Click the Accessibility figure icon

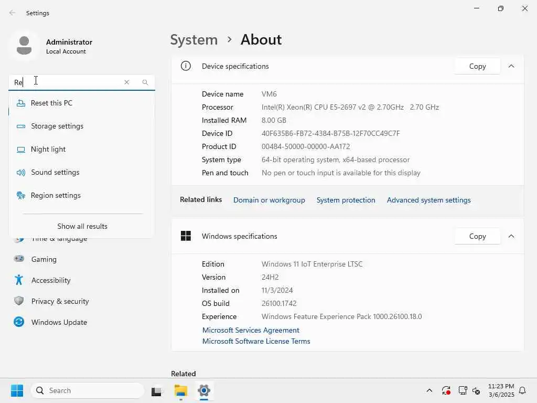[19, 280]
